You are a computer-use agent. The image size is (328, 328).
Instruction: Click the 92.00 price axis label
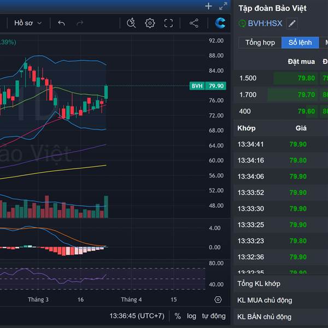216,40
